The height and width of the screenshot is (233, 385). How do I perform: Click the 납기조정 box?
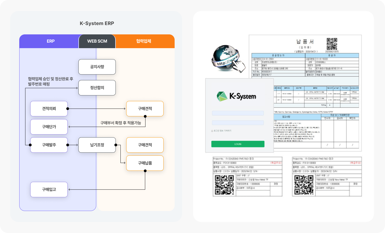click(x=97, y=145)
